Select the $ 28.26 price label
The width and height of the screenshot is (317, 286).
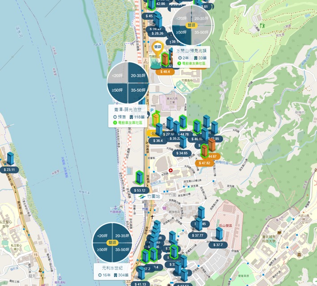157,34
